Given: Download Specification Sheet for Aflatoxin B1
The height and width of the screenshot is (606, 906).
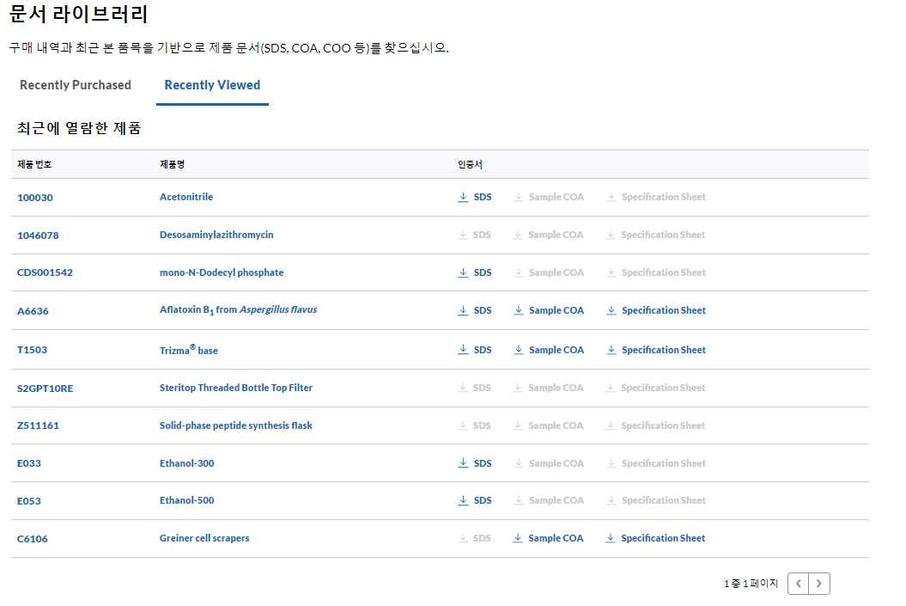Looking at the screenshot, I should tap(655, 310).
